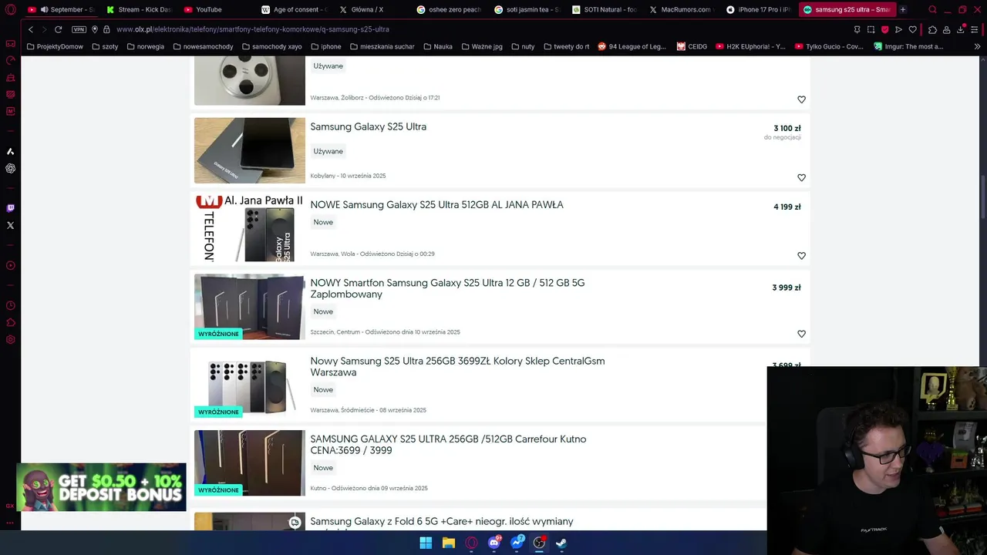Open extensions cube icon
Image resolution: width=987 pixels, height=555 pixels.
click(x=932, y=29)
